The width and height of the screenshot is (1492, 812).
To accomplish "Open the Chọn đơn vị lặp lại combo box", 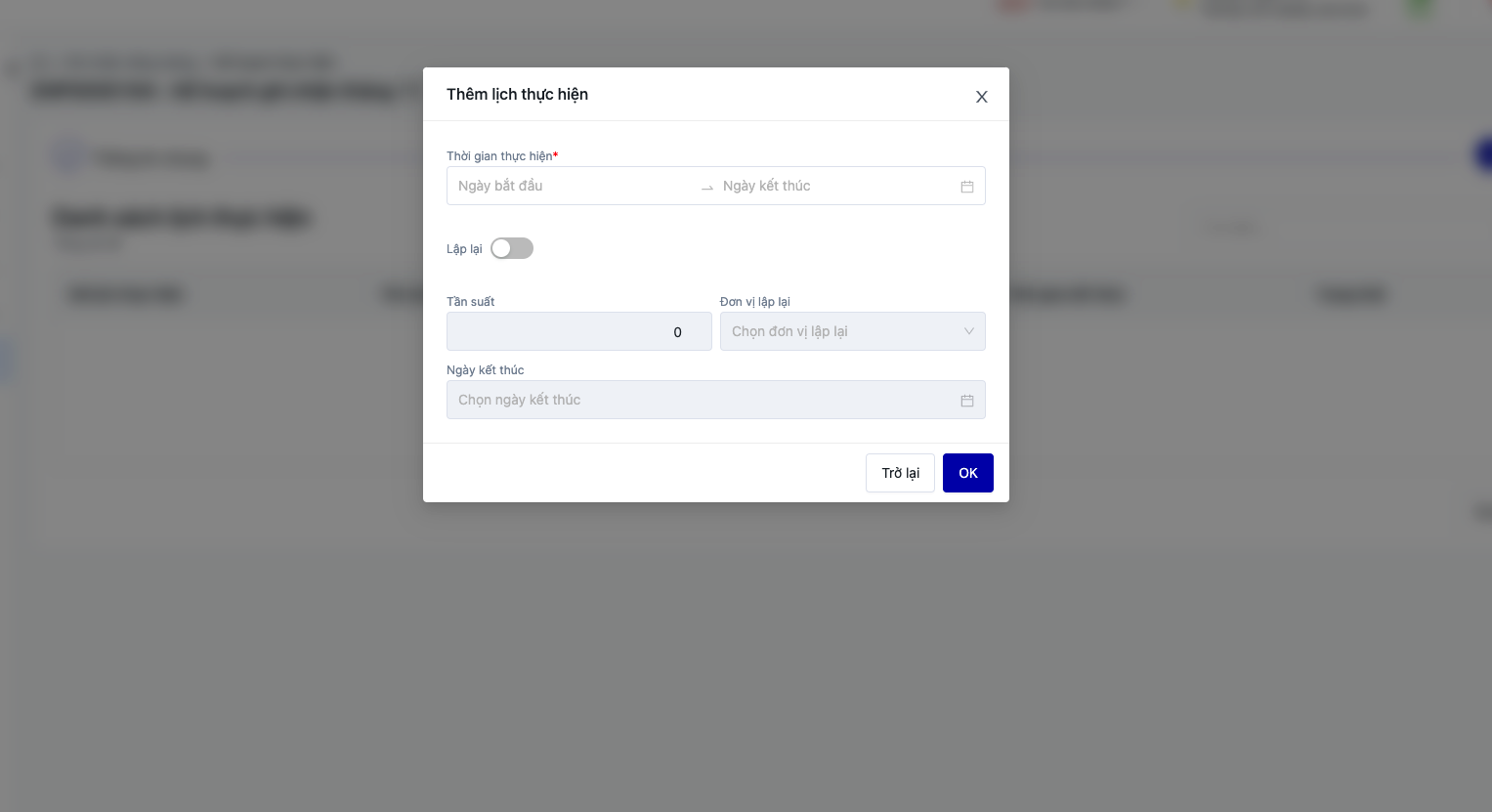I will (x=840, y=331).
